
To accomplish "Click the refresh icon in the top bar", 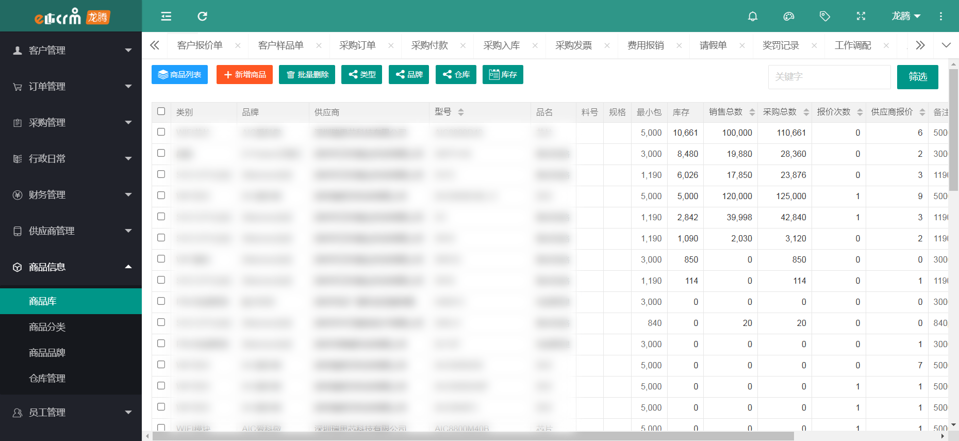I will point(202,17).
